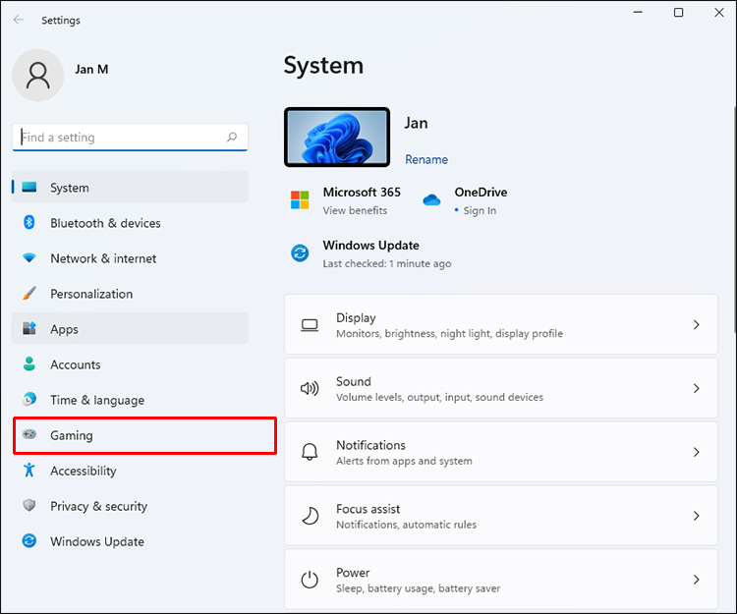
Task: Click the Network wifi icon in sidebar
Action: click(x=29, y=258)
